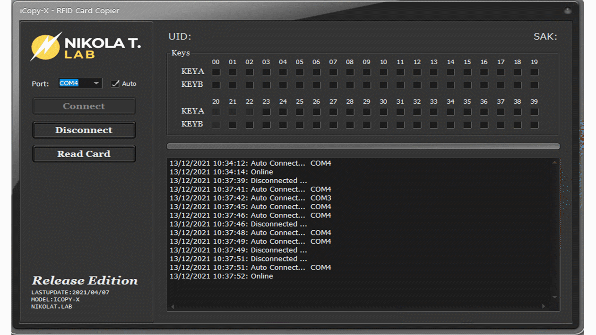The width and height of the screenshot is (596, 335).
Task: Click the window close orb in title bar
Action: [568, 11]
